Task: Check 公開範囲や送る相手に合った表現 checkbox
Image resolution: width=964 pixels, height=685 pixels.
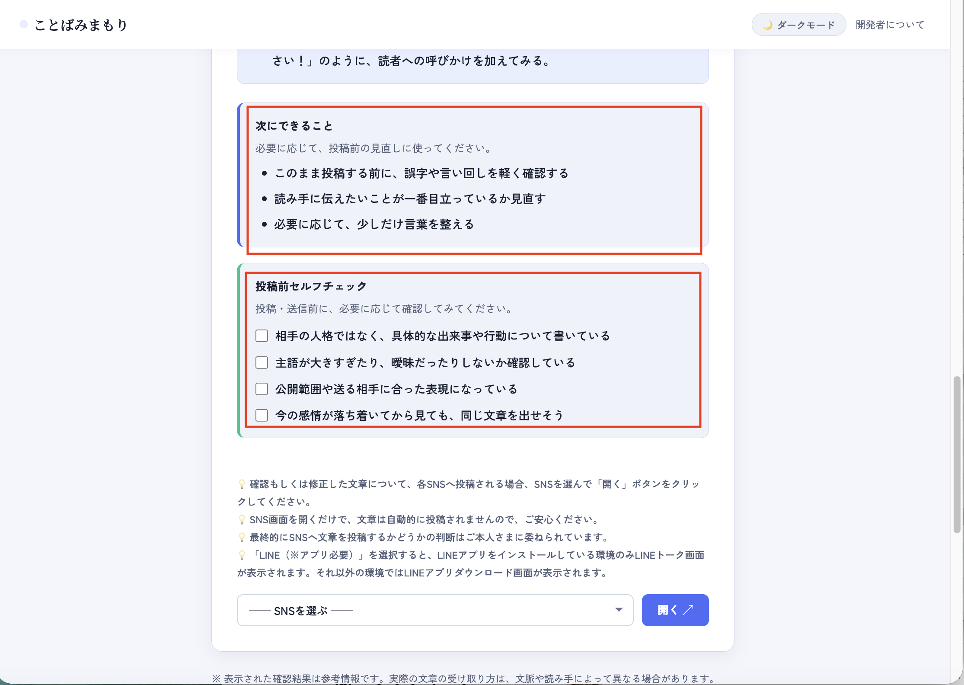Action: pos(262,389)
